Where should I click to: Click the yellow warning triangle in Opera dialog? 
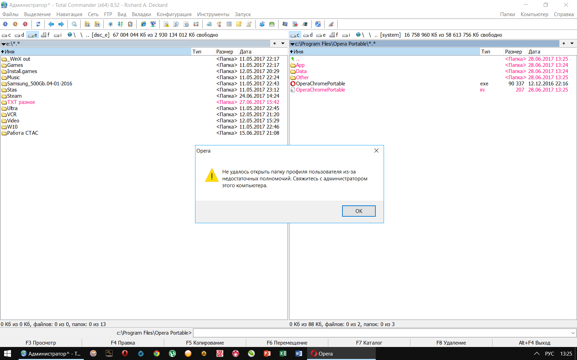[x=212, y=175]
